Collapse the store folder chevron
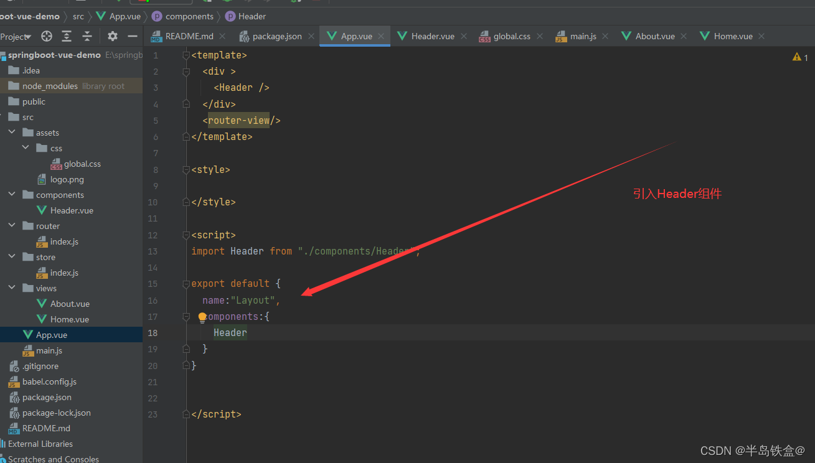The height and width of the screenshot is (463, 815). (x=12, y=257)
